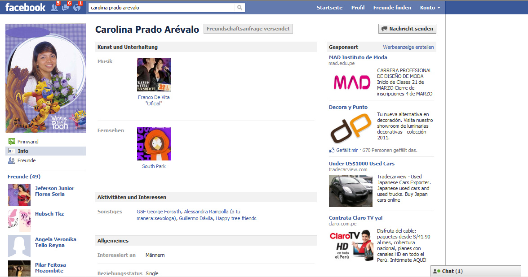528x277 pixels.
Task: Open the Werbeanzeige erstellen link
Action: click(408, 47)
